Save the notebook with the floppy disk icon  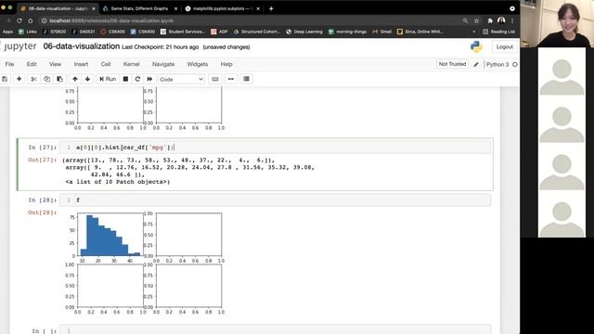point(5,79)
